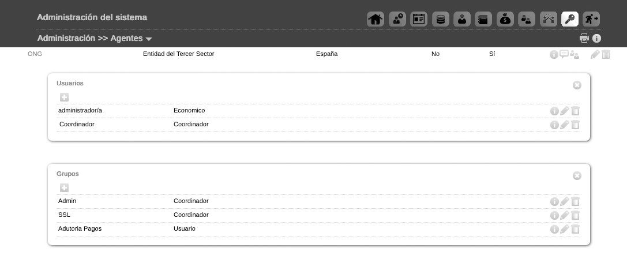Delete the Adutoria Pagos group
Viewport: 627px width, 263px height.
(x=575, y=229)
